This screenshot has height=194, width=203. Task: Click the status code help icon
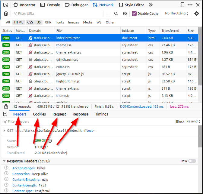point(50,141)
